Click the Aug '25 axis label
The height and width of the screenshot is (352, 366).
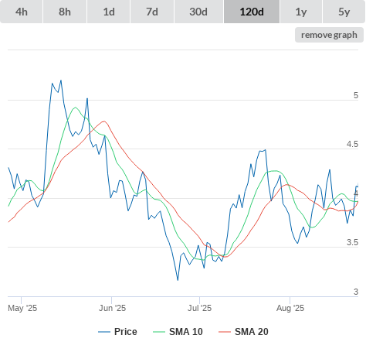[x=290, y=308]
